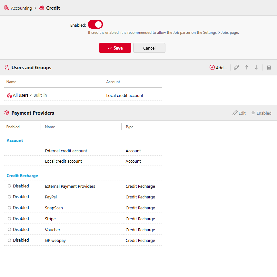This screenshot has height=277, width=277.
Task: Delete selected entry with trash icon
Action: (269, 68)
